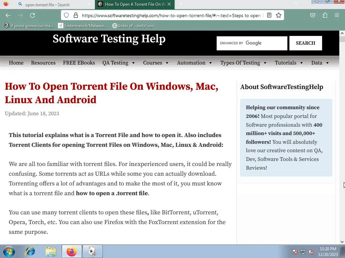The image size is (345, 258).
Task: Click the Software Testing Help site title
Action: [x=109, y=39]
